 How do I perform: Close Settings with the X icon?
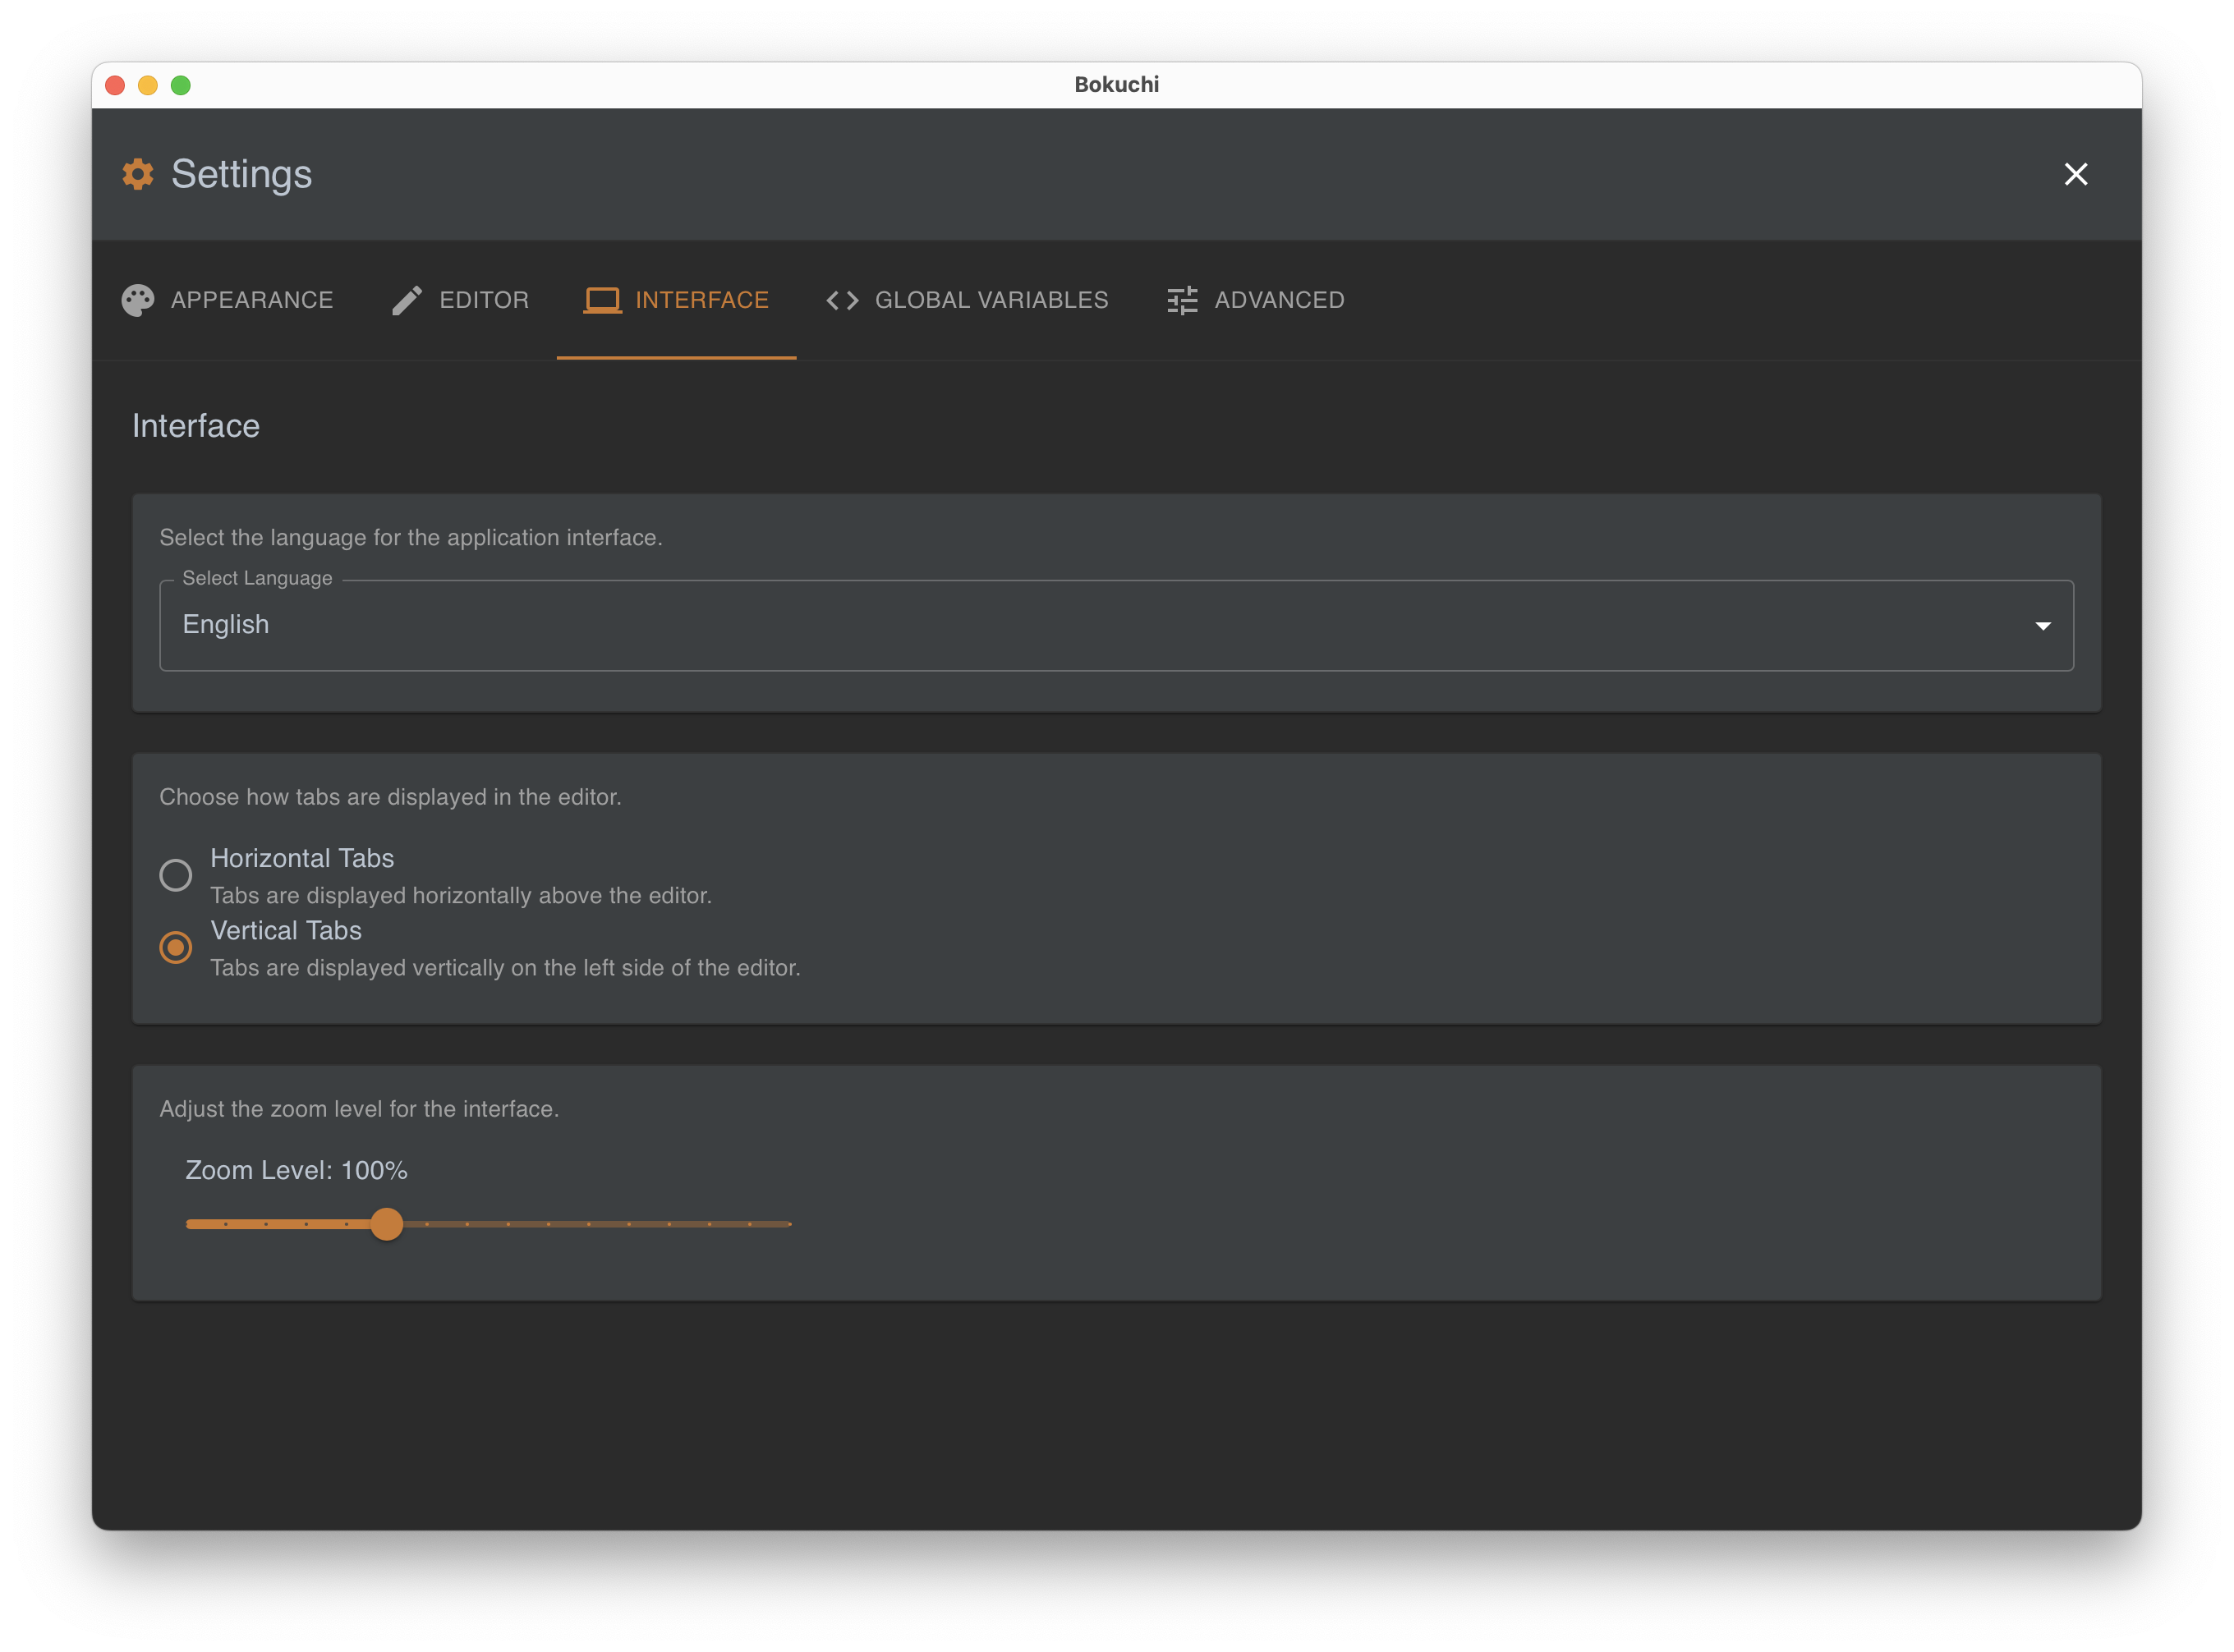point(2075,174)
